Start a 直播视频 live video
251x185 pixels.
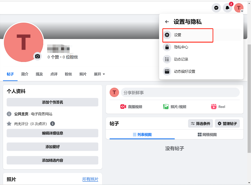click(131, 106)
